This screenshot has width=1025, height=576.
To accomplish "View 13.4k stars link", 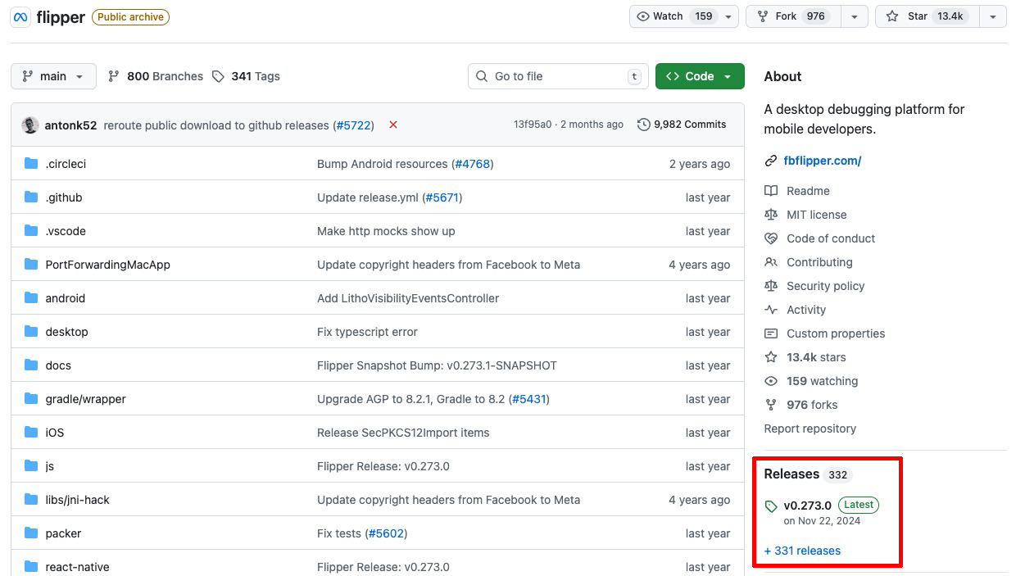I will [x=816, y=357].
